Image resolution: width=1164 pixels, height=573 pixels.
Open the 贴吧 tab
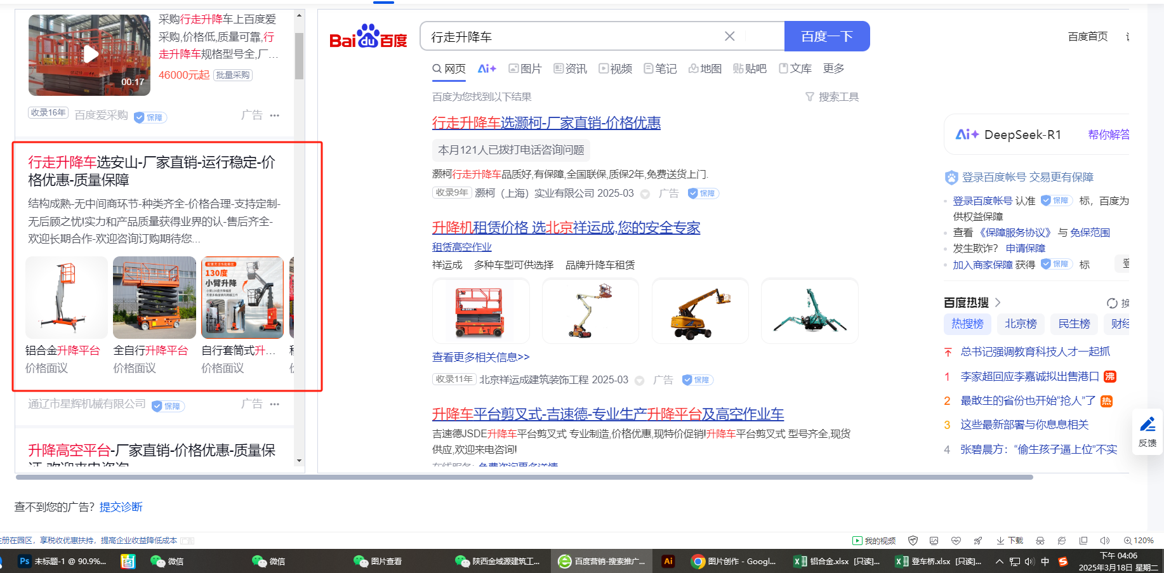pos(750,69)
